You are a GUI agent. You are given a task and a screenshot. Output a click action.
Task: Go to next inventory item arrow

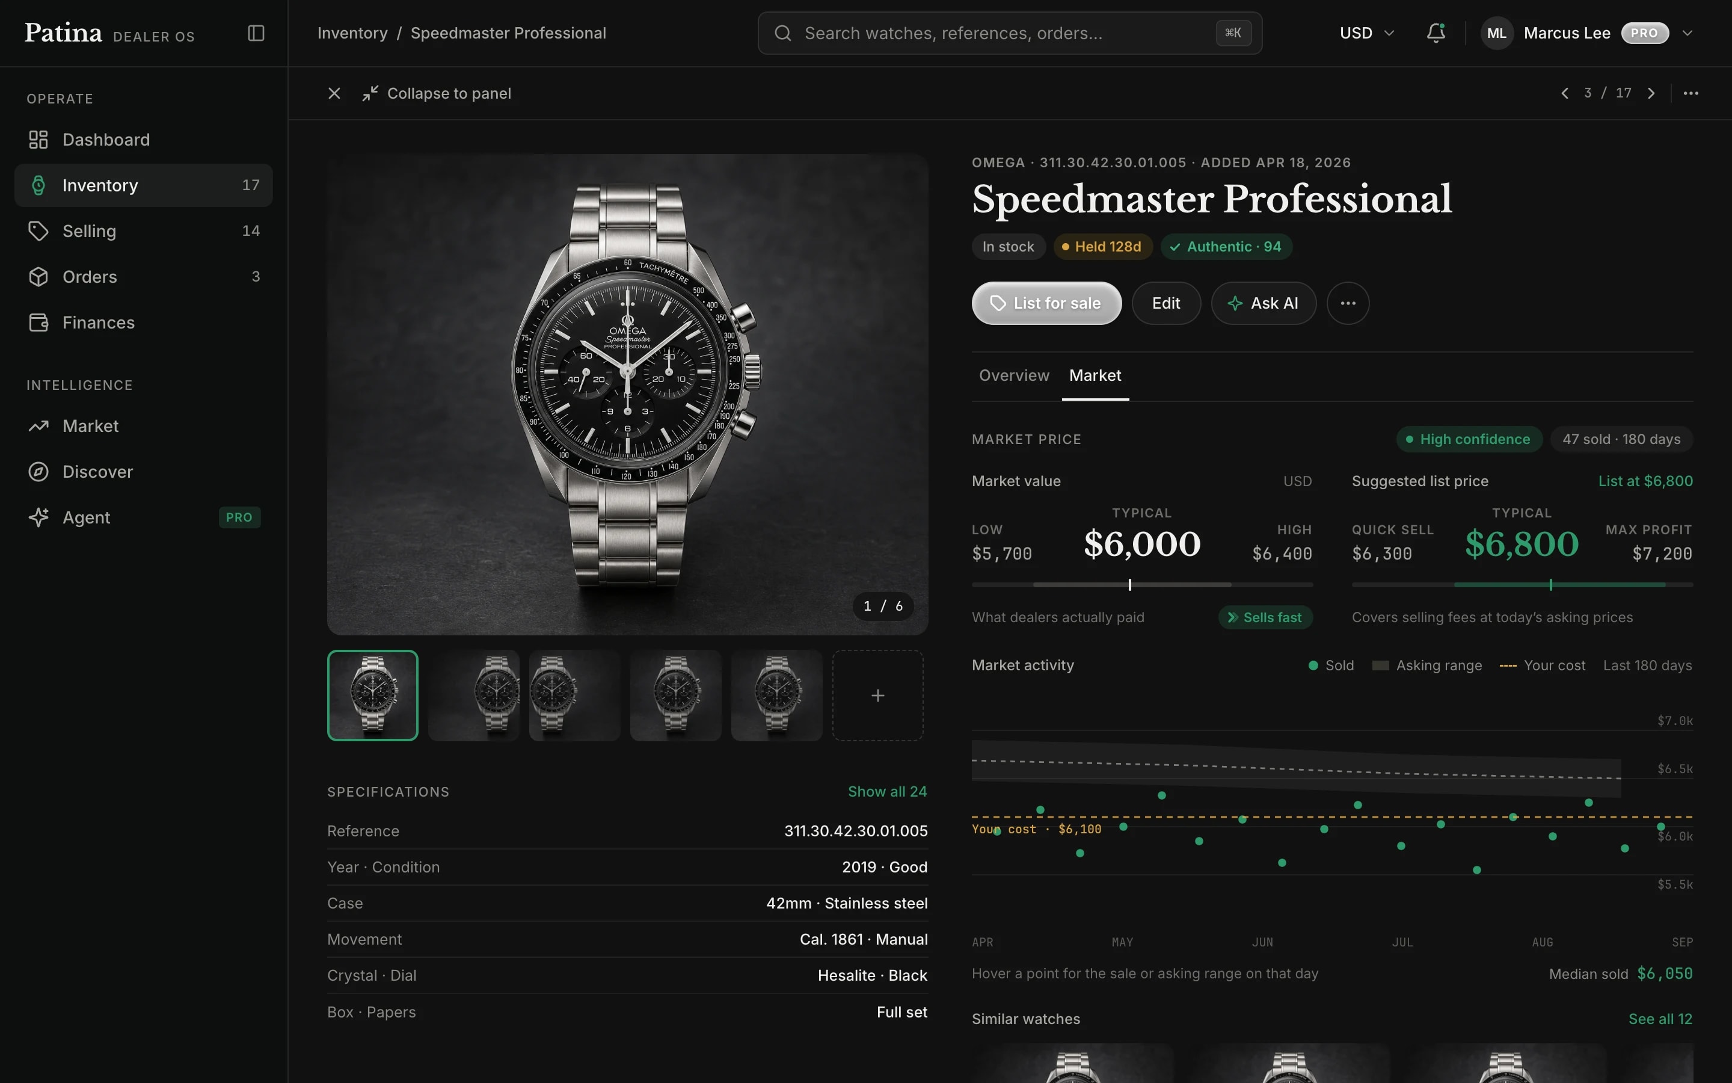click(1651, 93)
